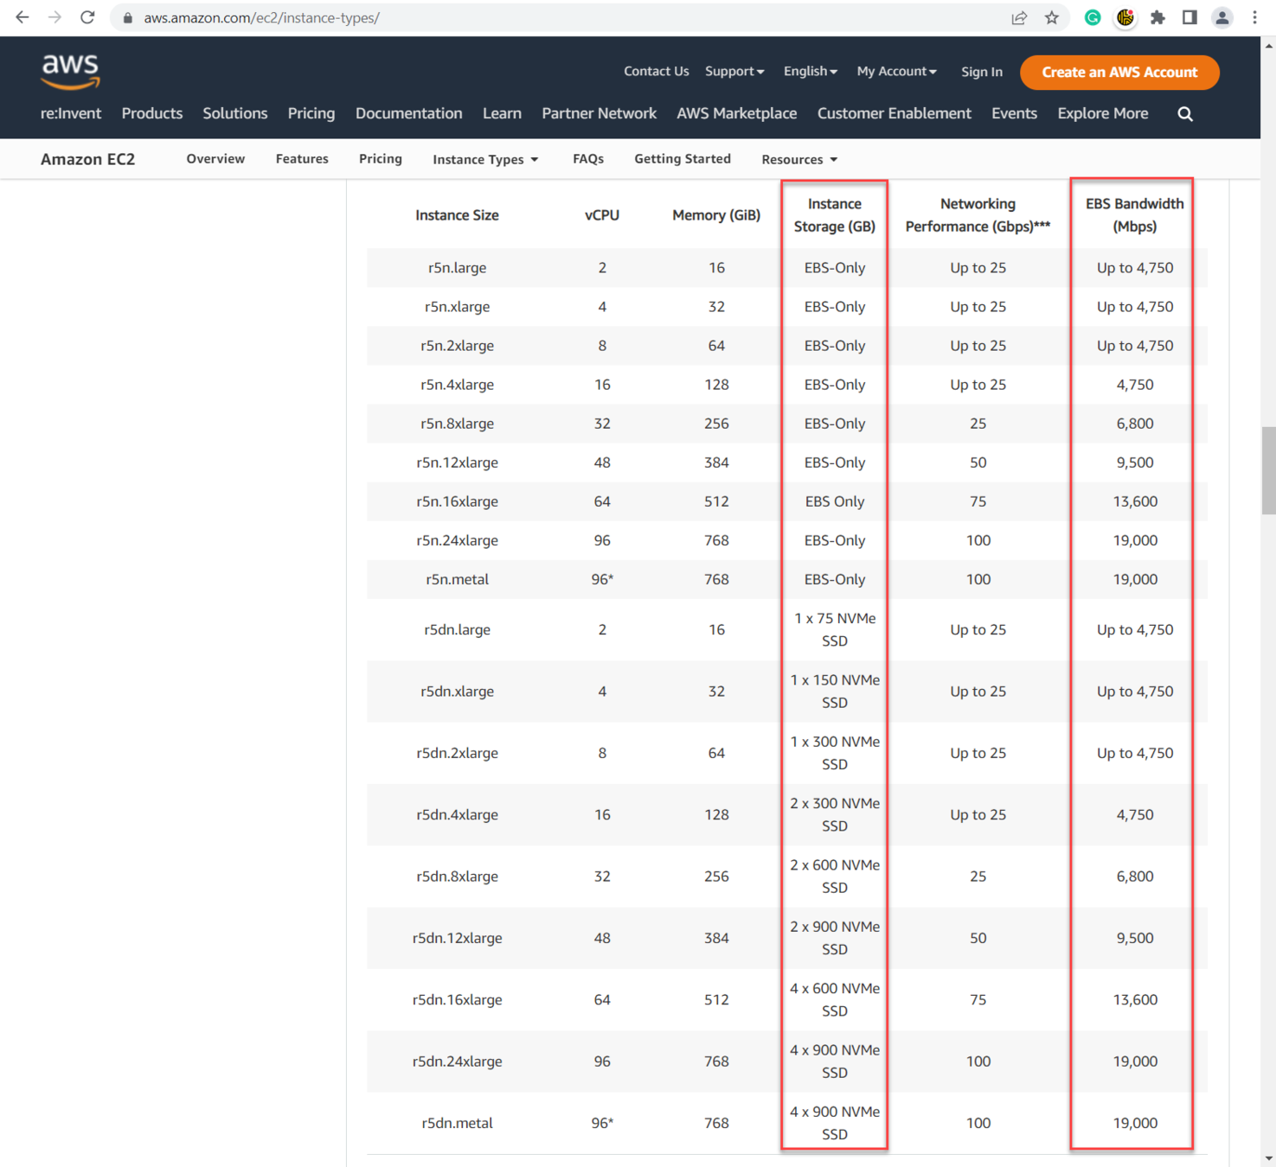Viewport: 1276px width, 1167px height.
Task: Click the Sign In link
Action: tap(982, 72)
